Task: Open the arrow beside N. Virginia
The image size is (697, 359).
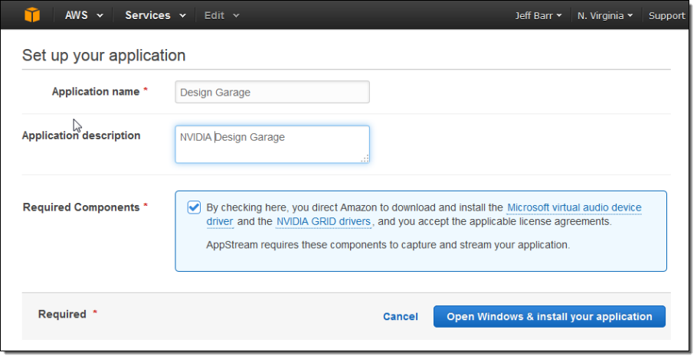Action: 630,16
